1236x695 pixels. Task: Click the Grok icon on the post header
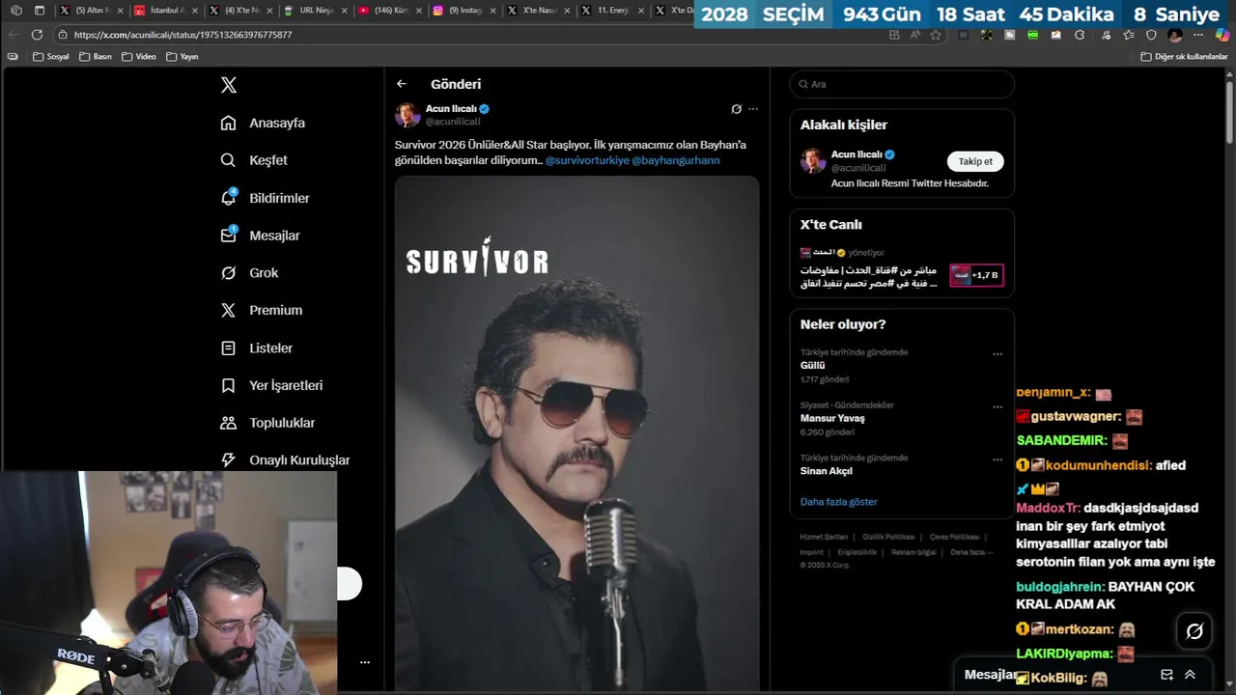pos(736,109)
